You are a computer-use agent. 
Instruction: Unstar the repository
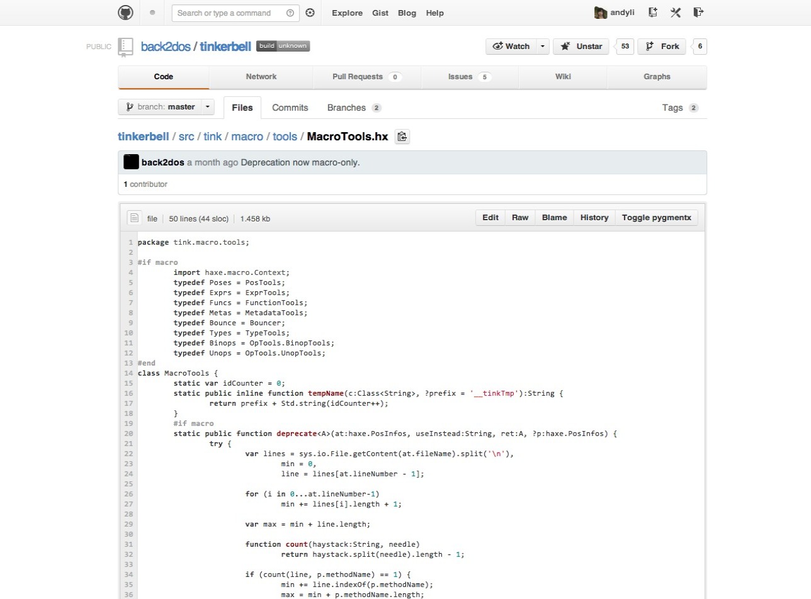pyautogui.click(x=581, y=46)
